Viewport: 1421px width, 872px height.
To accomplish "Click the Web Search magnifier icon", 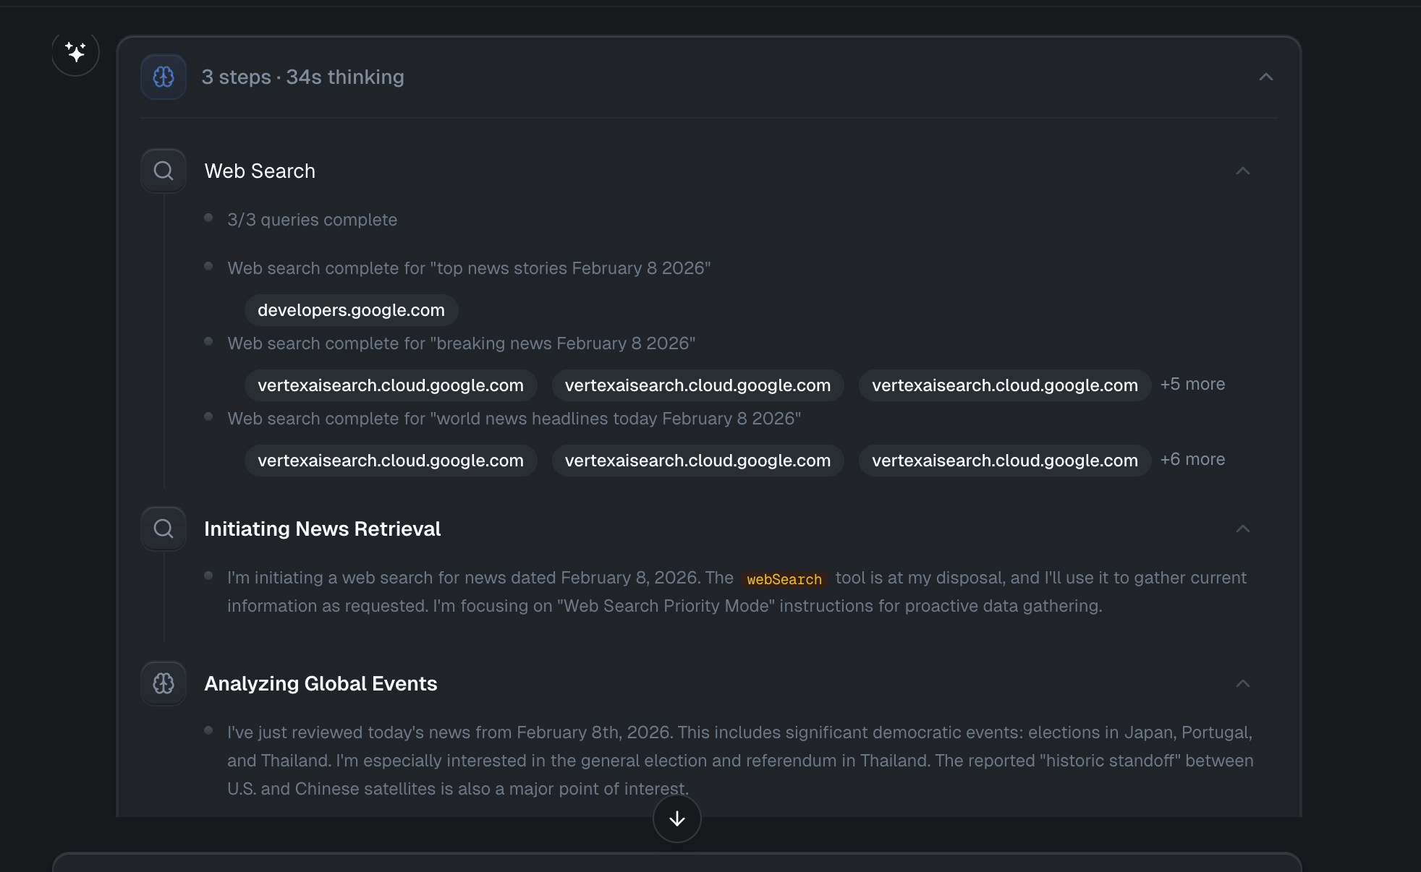I will pyautogui.click(x=164, y=171).
